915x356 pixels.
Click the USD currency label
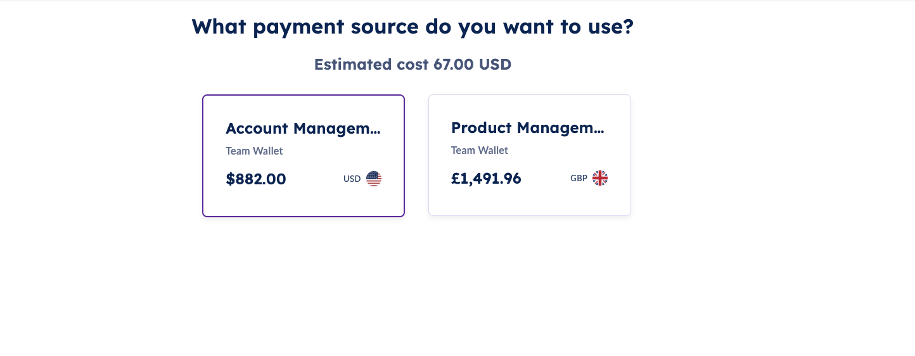point(352,179)
